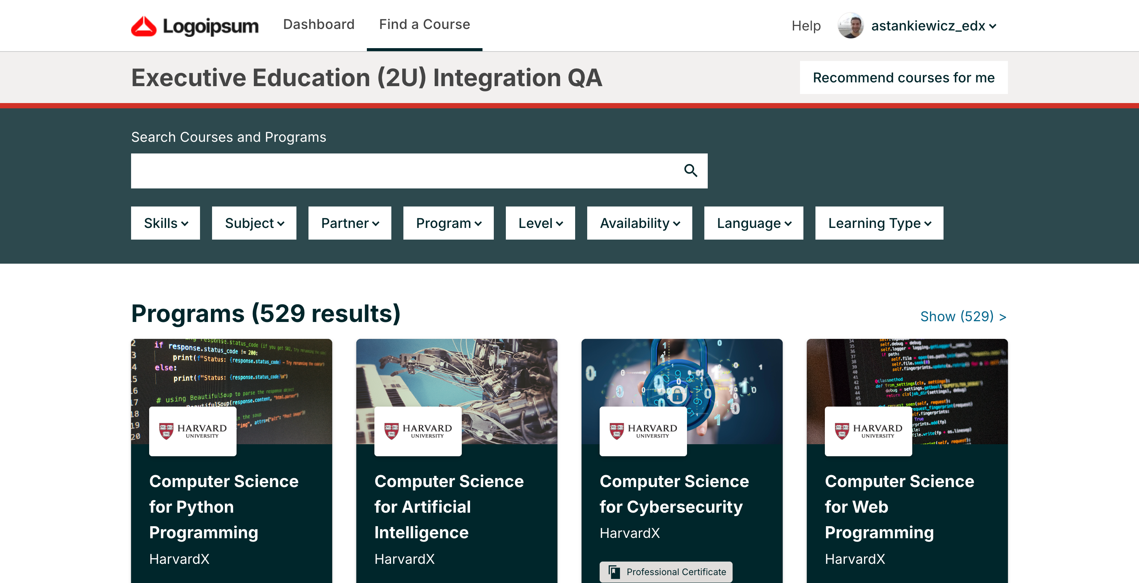This screenshot has height=583, width=1139.
Task: Open the Learning Type filter dropdown
Action: click(879, 223)
